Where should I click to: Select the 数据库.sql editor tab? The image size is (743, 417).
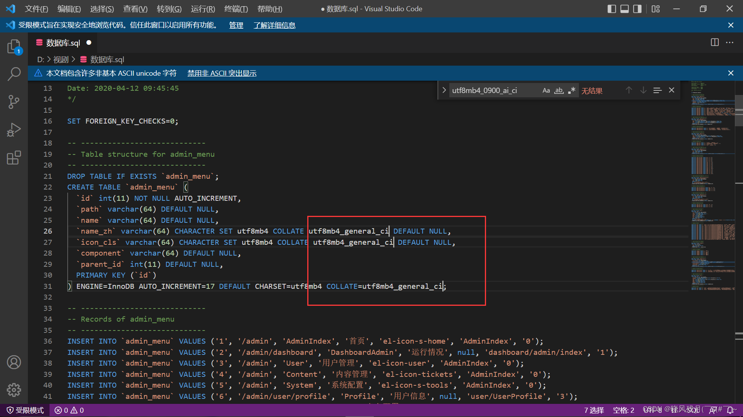63,43
